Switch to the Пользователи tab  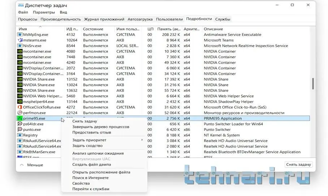coord(169,19)
